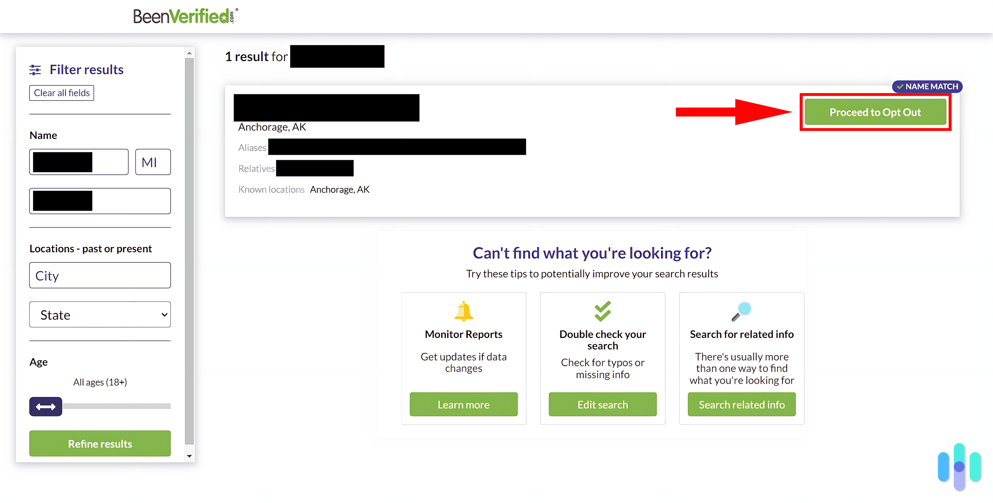Click the Proceed to Opt Out button
993x503 pixels.
pyautogui.click(x=875, y=112)
